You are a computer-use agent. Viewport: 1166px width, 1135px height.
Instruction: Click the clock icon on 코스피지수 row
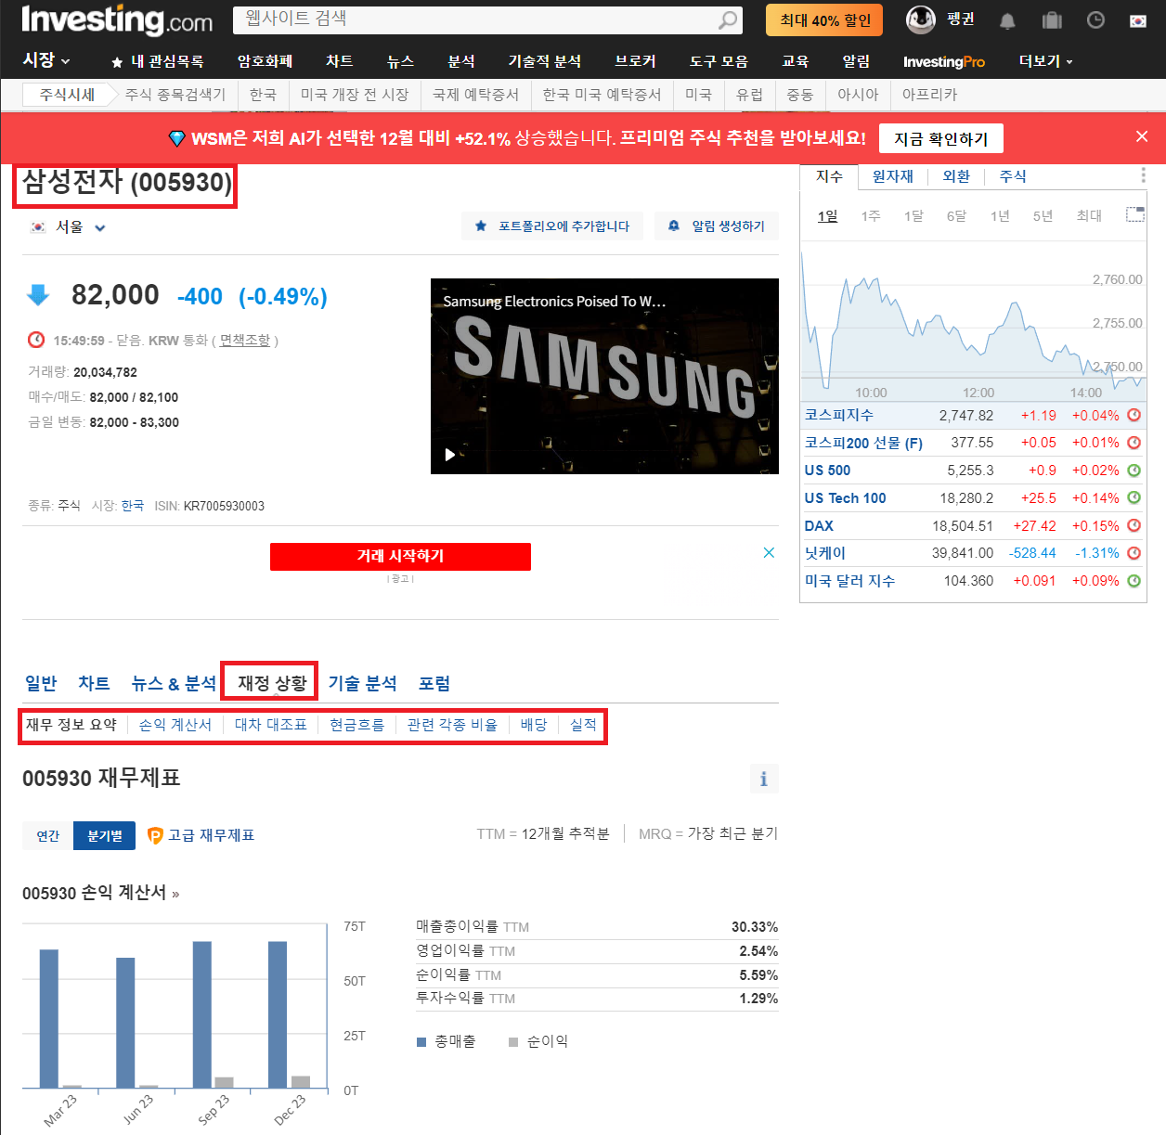point(1134,415)
